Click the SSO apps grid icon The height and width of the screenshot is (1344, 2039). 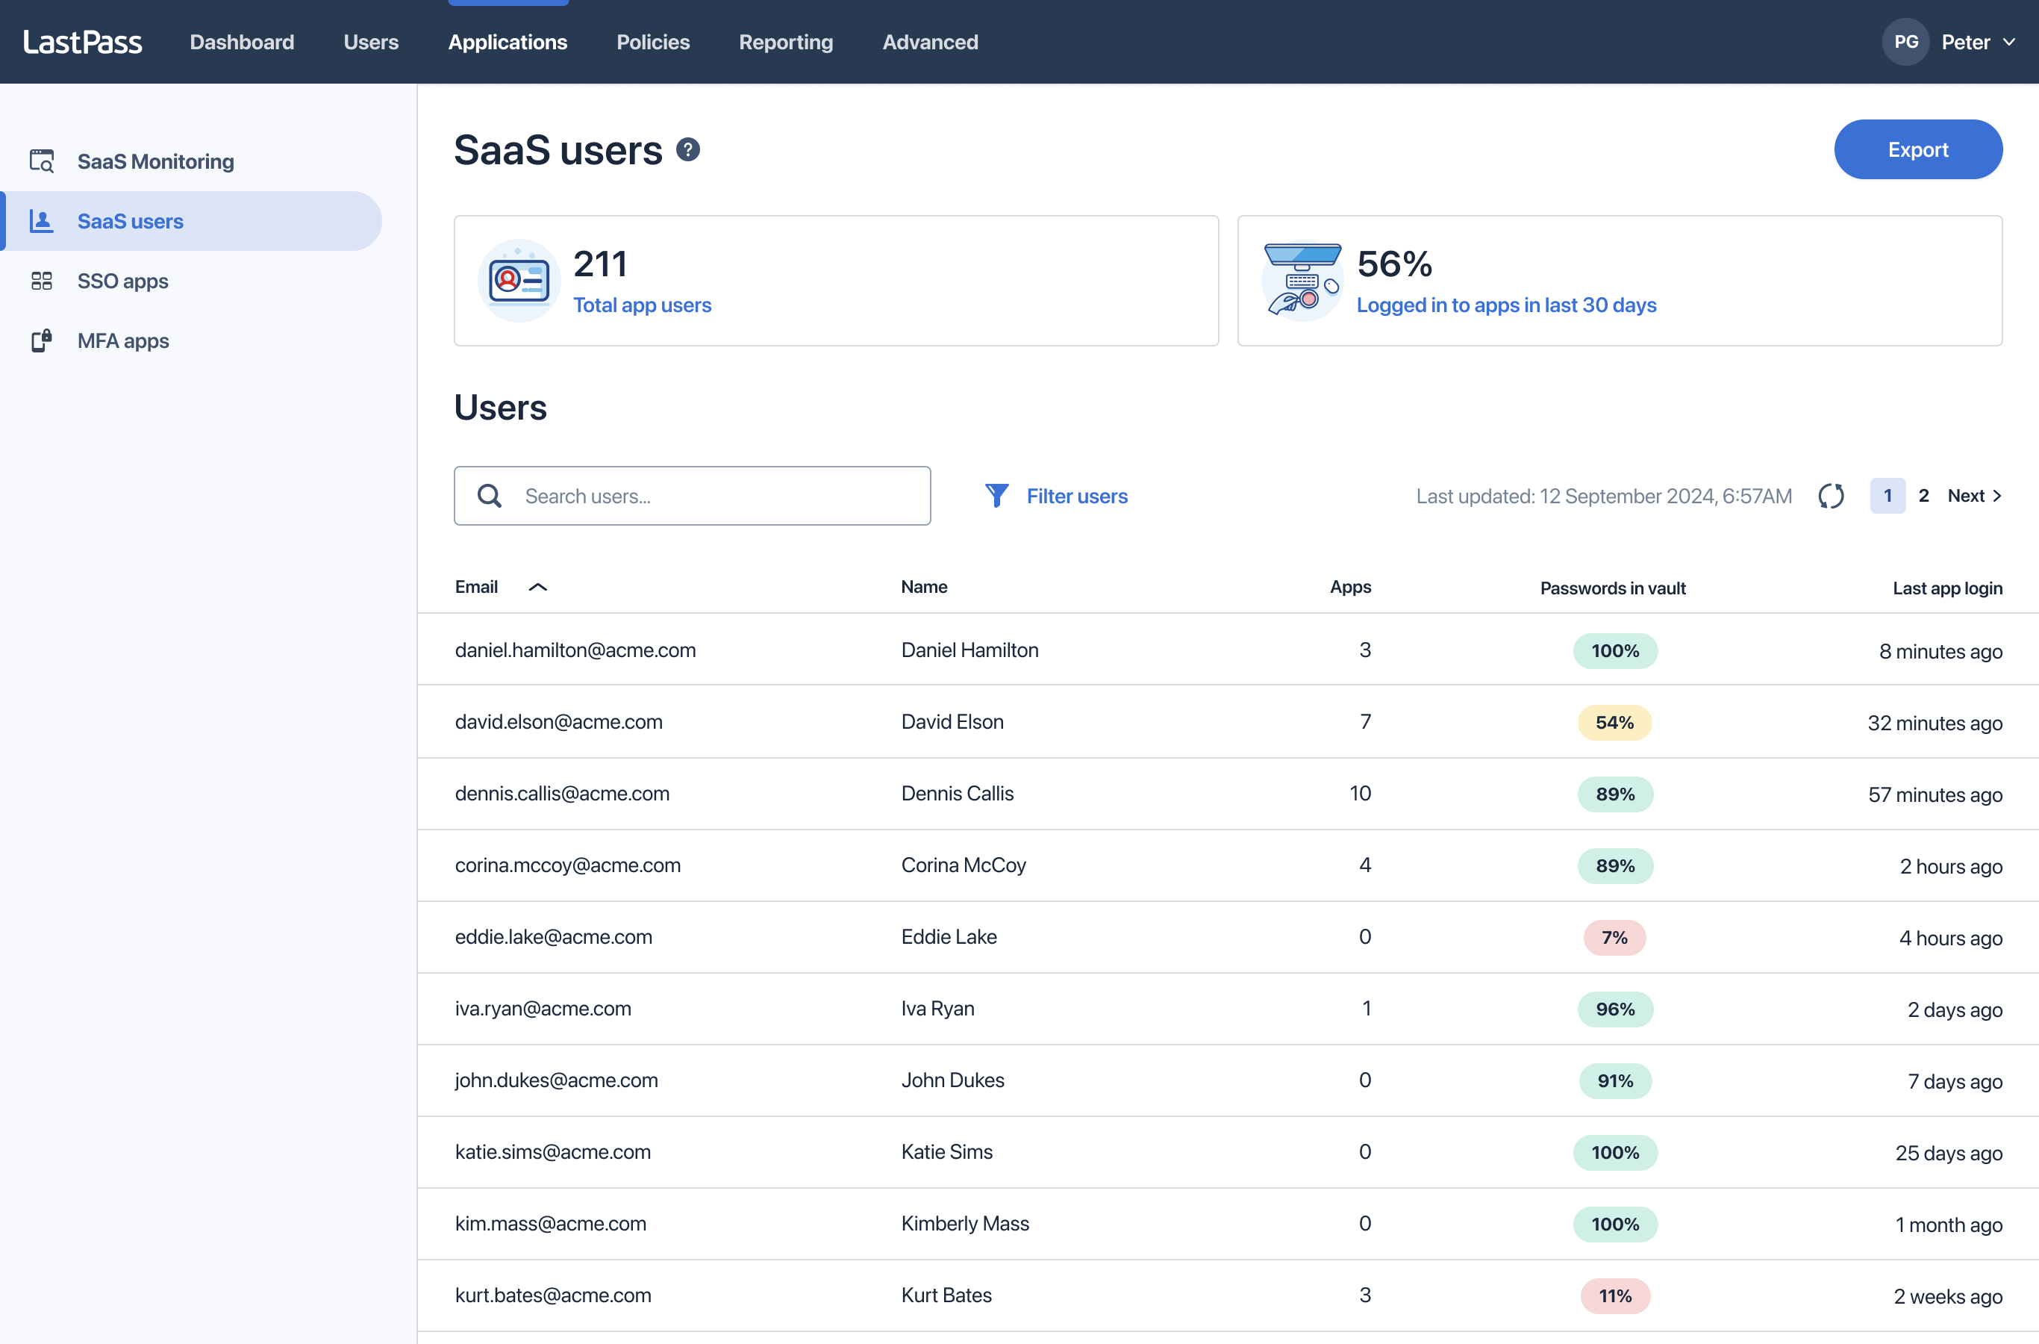coord(41,281)
